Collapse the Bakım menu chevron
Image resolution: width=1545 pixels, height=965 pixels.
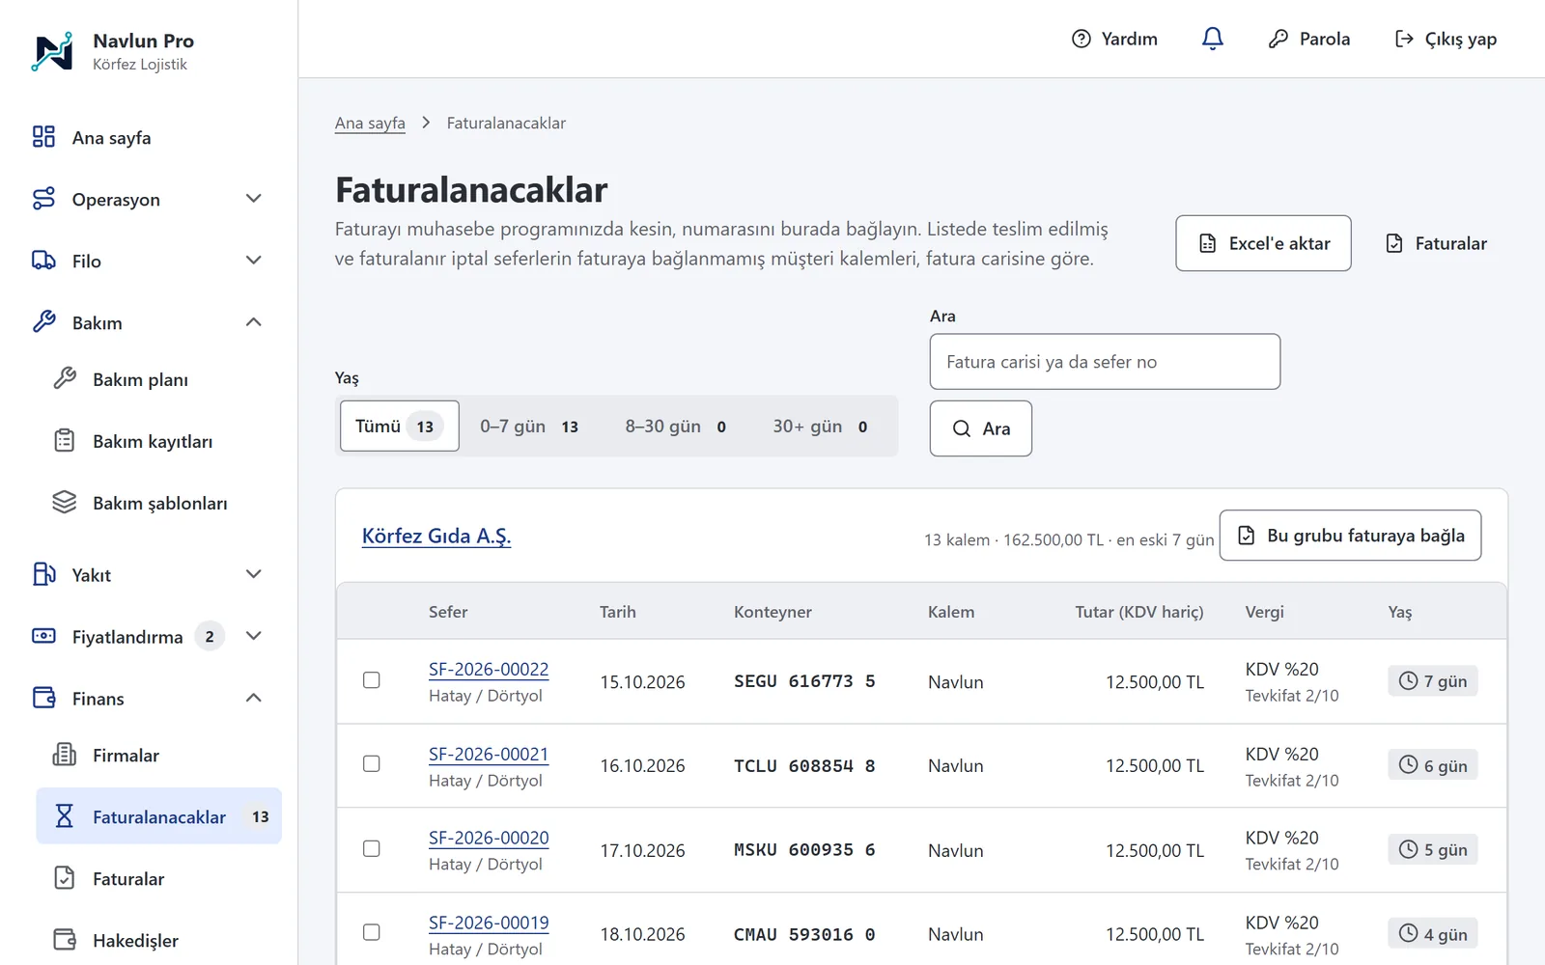(x=254, y=322)
